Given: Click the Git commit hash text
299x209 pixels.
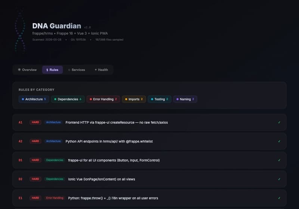Looking at the screenshot, I should click(x=78, y=40).
